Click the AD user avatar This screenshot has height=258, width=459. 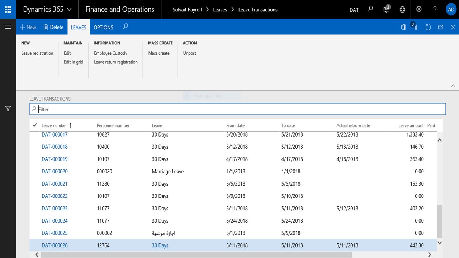[451, 9]
